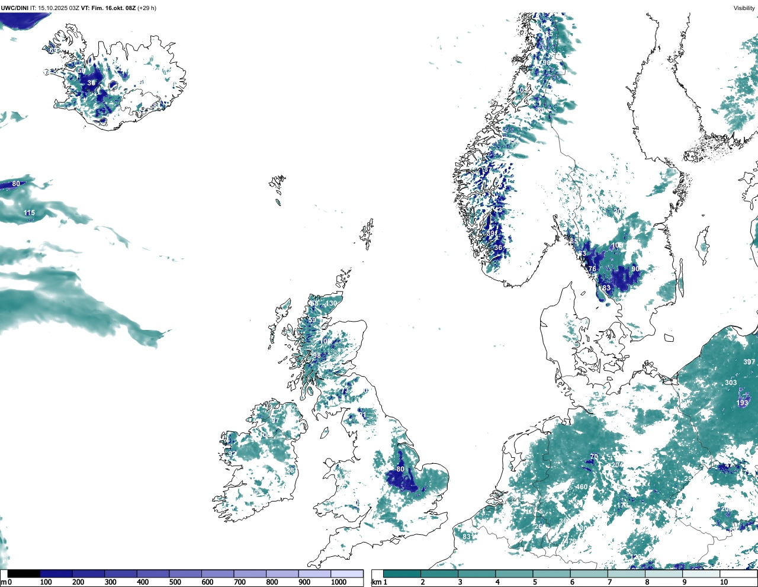
Task: Click the '36' value in southern Norway
Action: coord(498,248)
